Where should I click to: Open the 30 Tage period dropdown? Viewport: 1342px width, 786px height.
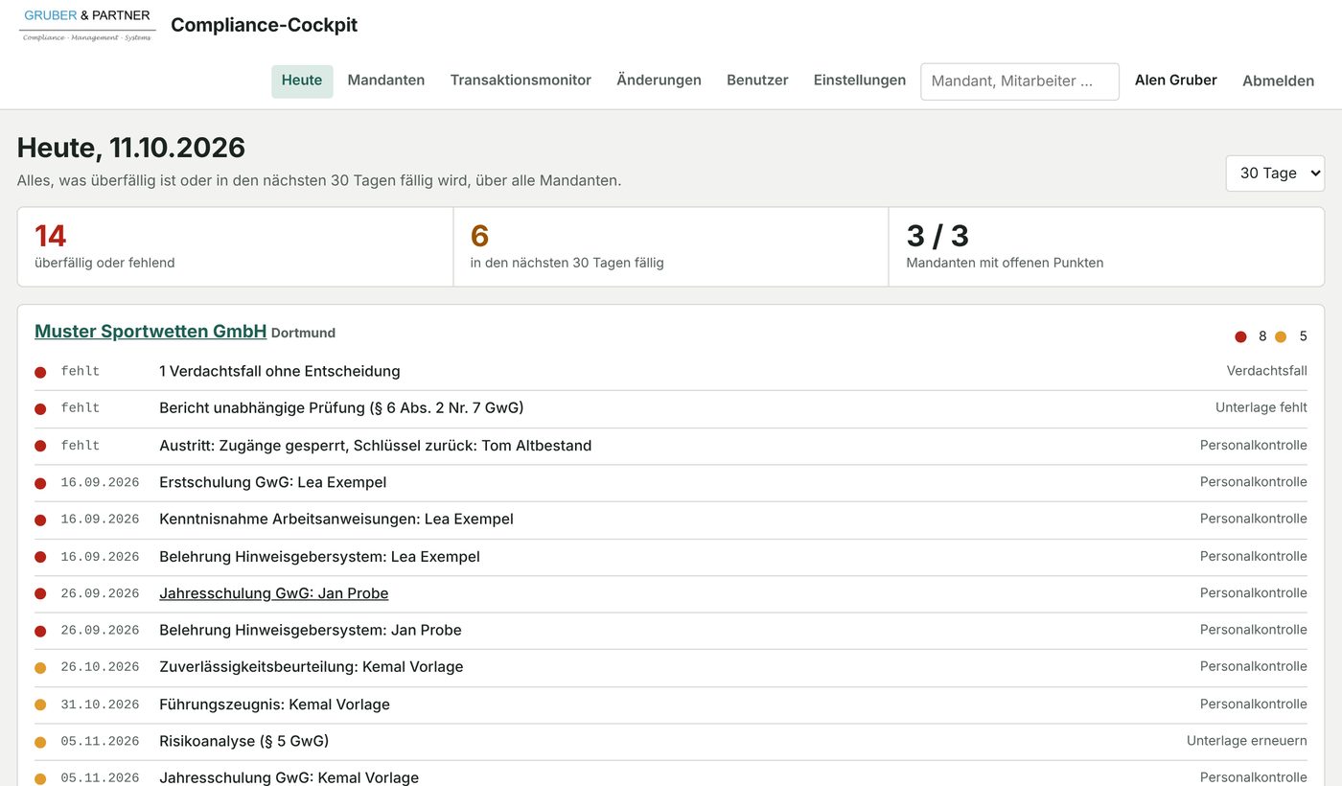click(x=1275, y=173)
